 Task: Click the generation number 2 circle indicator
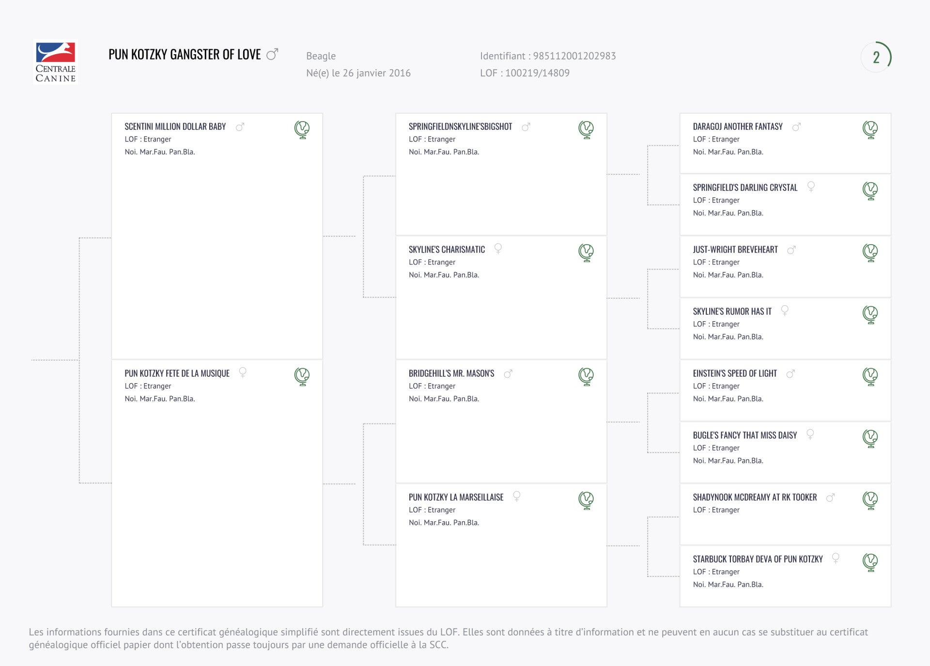tap(876, 57)
